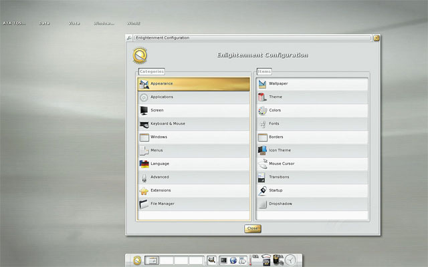428x267 pixels.
Task: Open the Wallpaper label
Action: click(x=278, y=83)
